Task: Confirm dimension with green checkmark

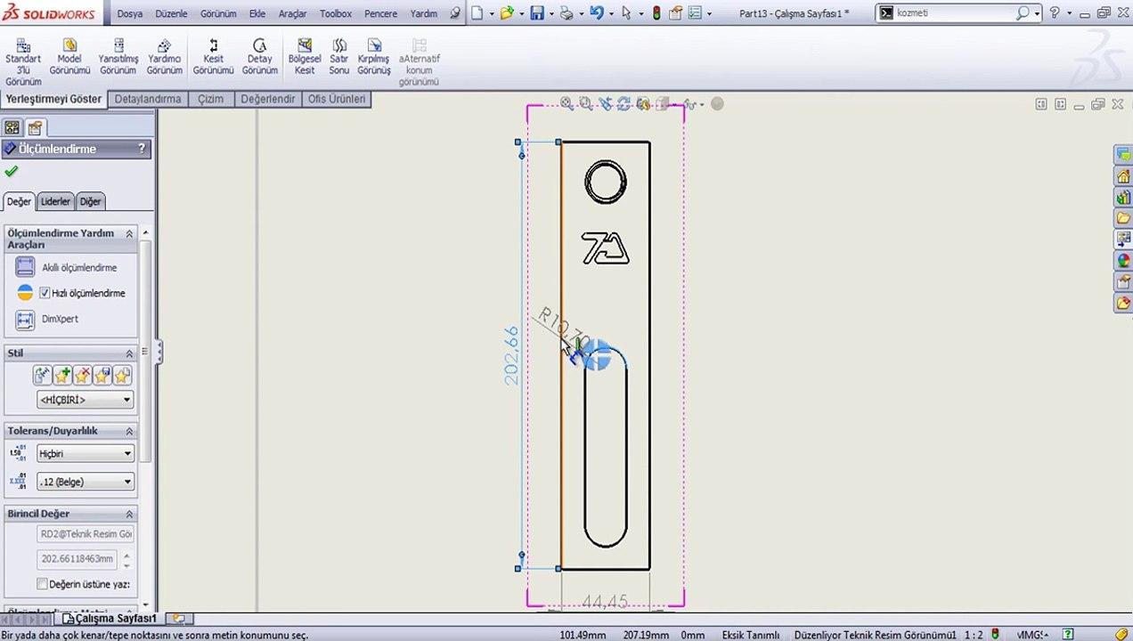Action: (11, 171)
